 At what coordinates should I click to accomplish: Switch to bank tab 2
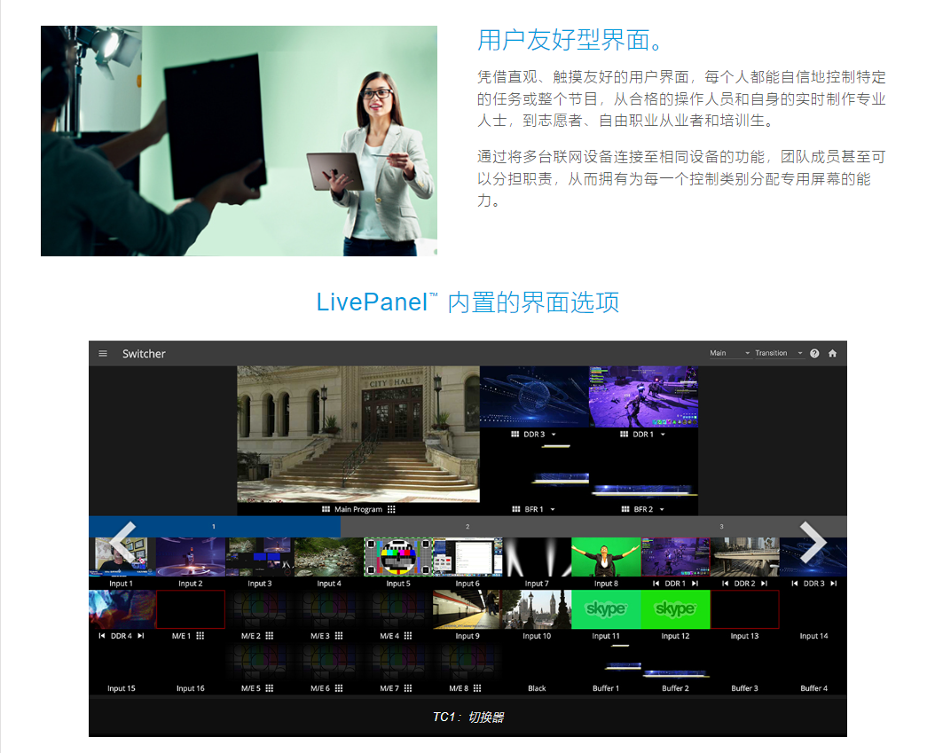[x=467, y=527]
